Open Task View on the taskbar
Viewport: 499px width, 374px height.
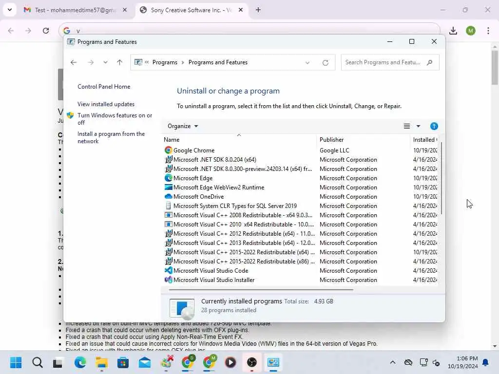[x=58, y=362]
